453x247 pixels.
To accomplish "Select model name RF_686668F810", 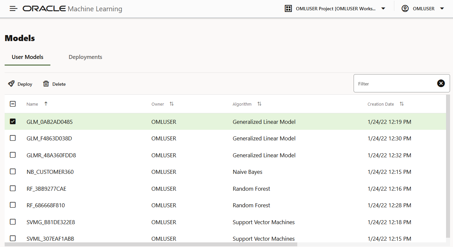I will click(x=46, y=205).
